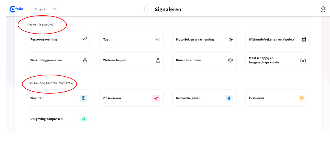Click the calculator icon on Wiskunde/rekenen
Viewport: 330px width, 142px height.
coord(303,39)
